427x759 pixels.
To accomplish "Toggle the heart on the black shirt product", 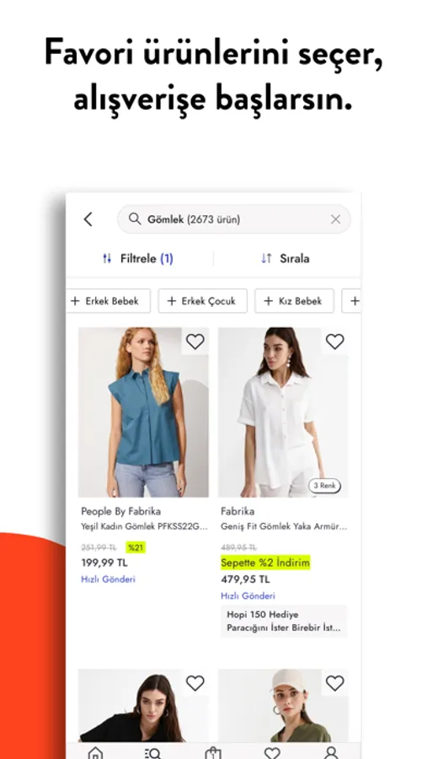I will click(195, 683).
